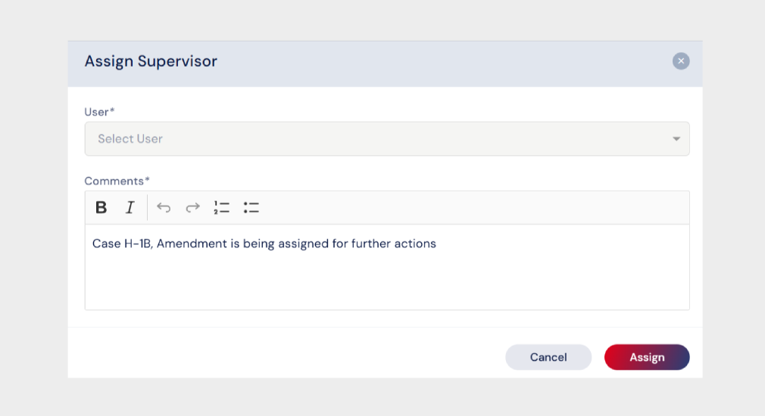This screenshot has width=765, height=416.
Task: Toggle italic formatting in comments editor
Action: (130, 207)
